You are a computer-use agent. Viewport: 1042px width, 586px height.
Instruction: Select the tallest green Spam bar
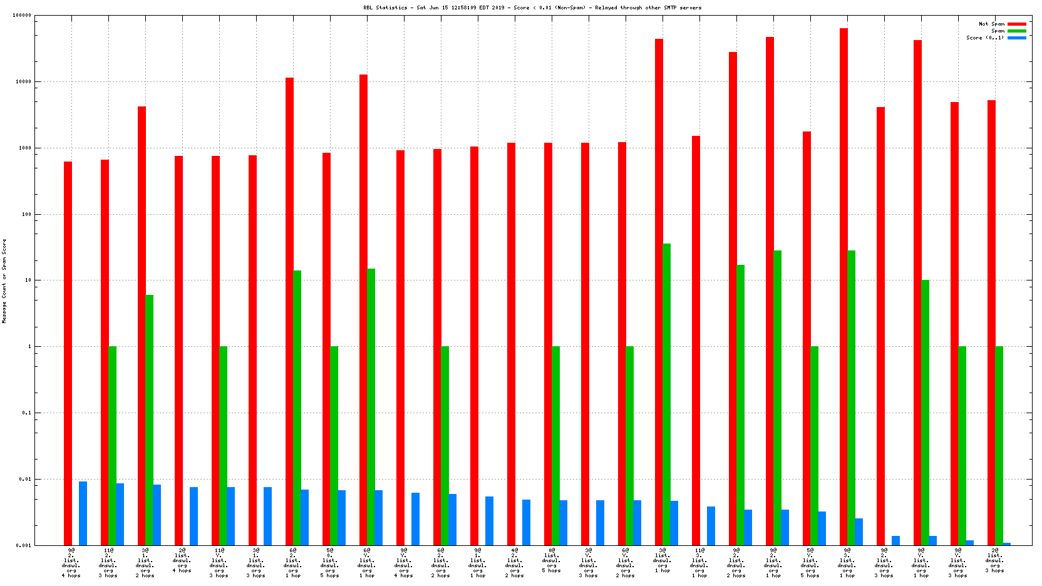click(x=667, y=394)
